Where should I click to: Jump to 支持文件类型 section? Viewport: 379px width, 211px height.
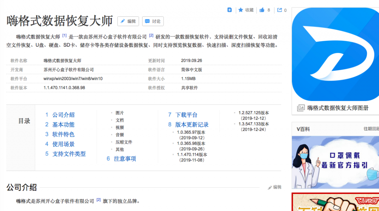[69, 154]
